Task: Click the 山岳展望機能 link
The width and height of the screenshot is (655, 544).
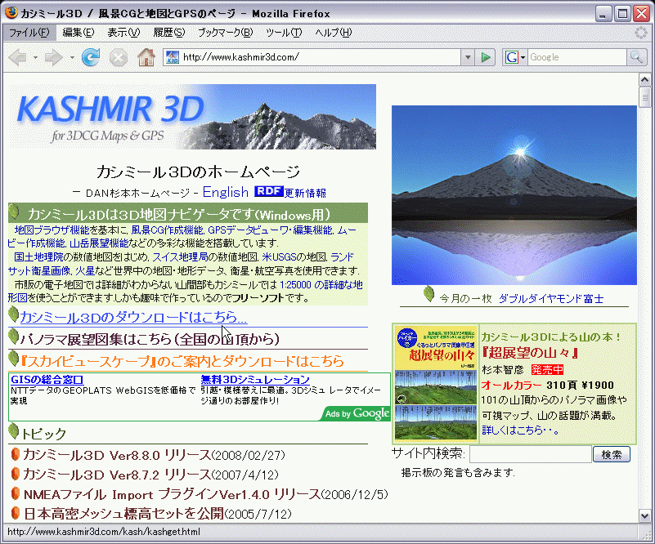Action: coord(99,243)
